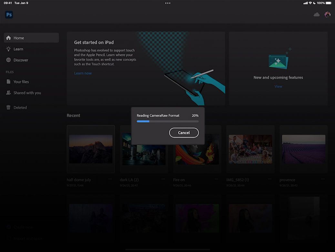Open the provence lavender field thumbnail
Image resolution: width=335 pixels, height=252 pixels.
304,149
